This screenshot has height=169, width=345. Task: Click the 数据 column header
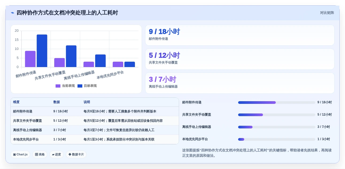coord(57,102)
